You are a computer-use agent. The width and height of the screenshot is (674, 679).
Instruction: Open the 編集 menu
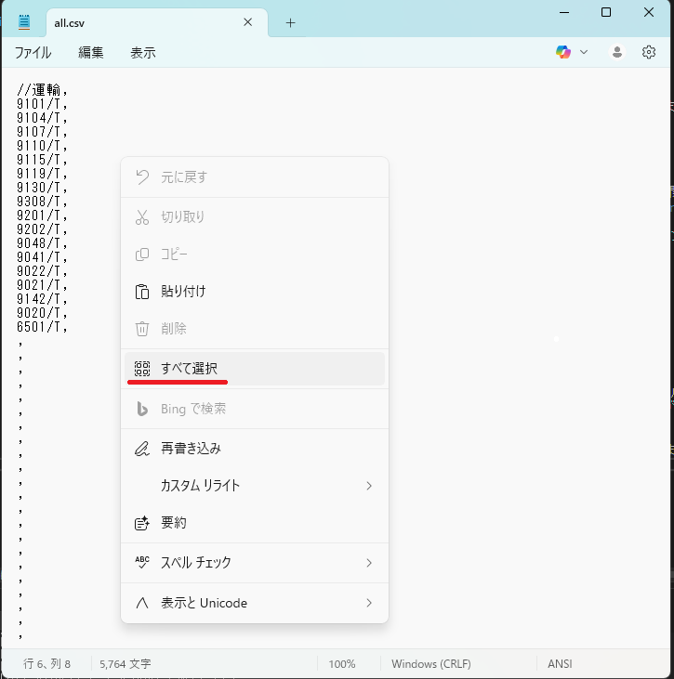[90, 53]
